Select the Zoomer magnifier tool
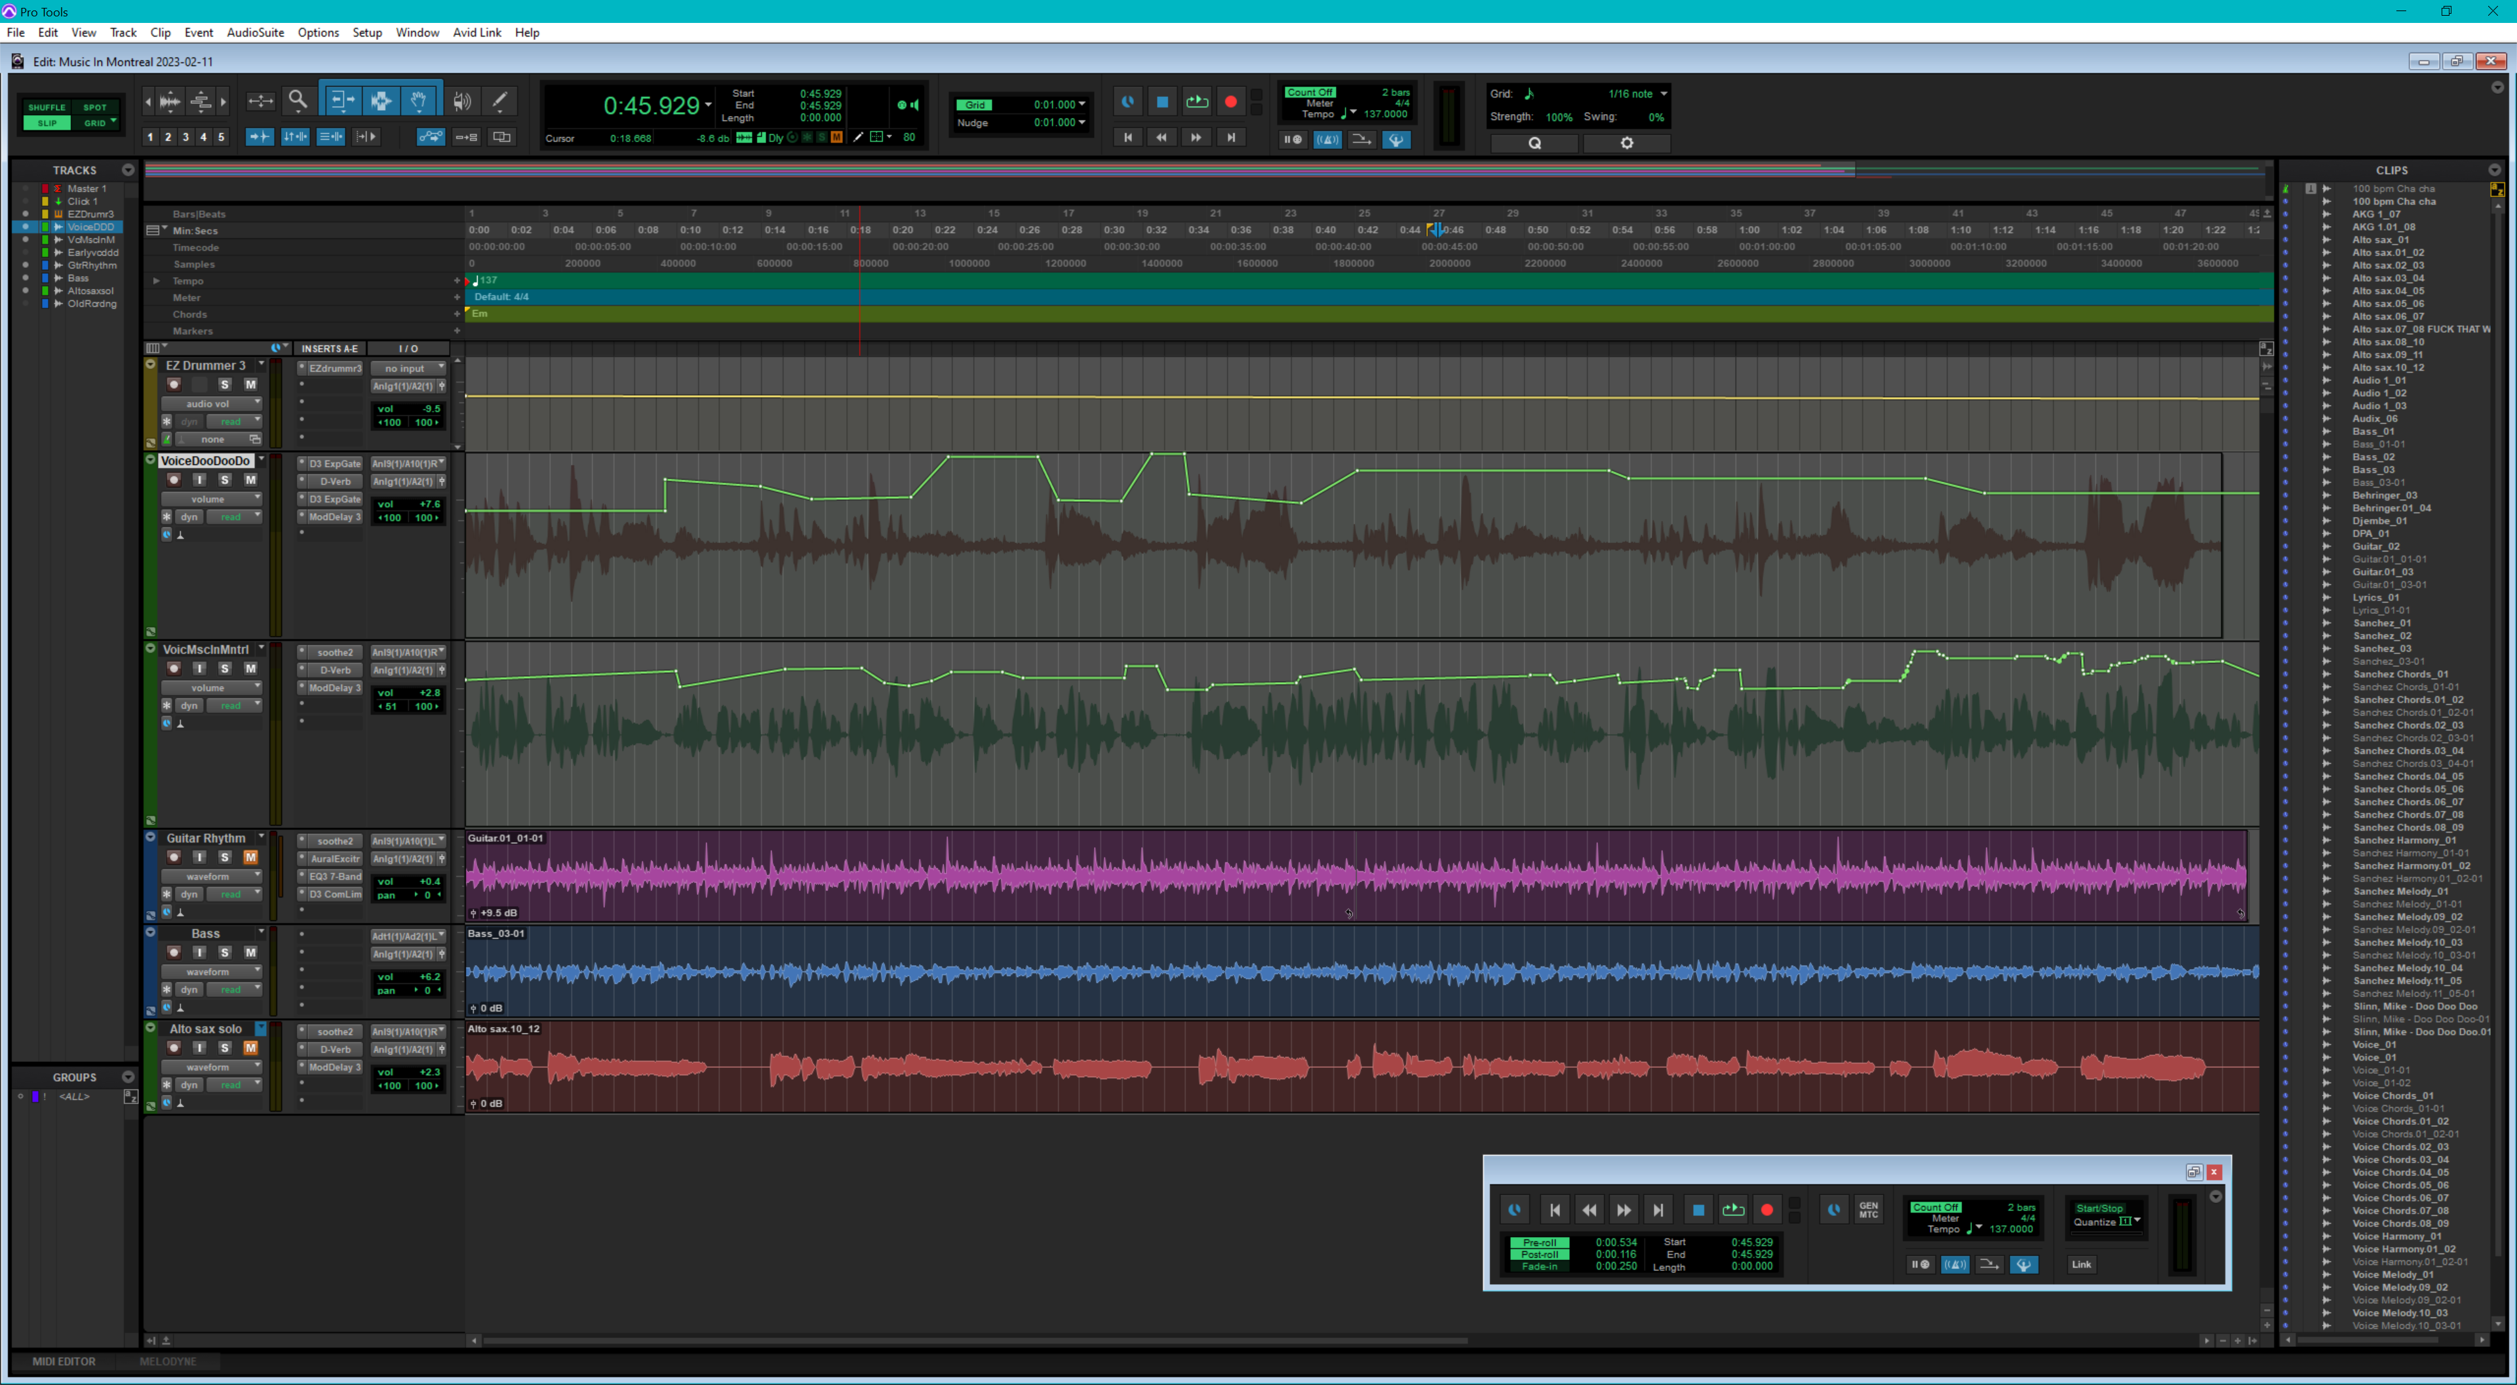The height and width of the screenshot is (1385, 2517). [x=298, y=101]
